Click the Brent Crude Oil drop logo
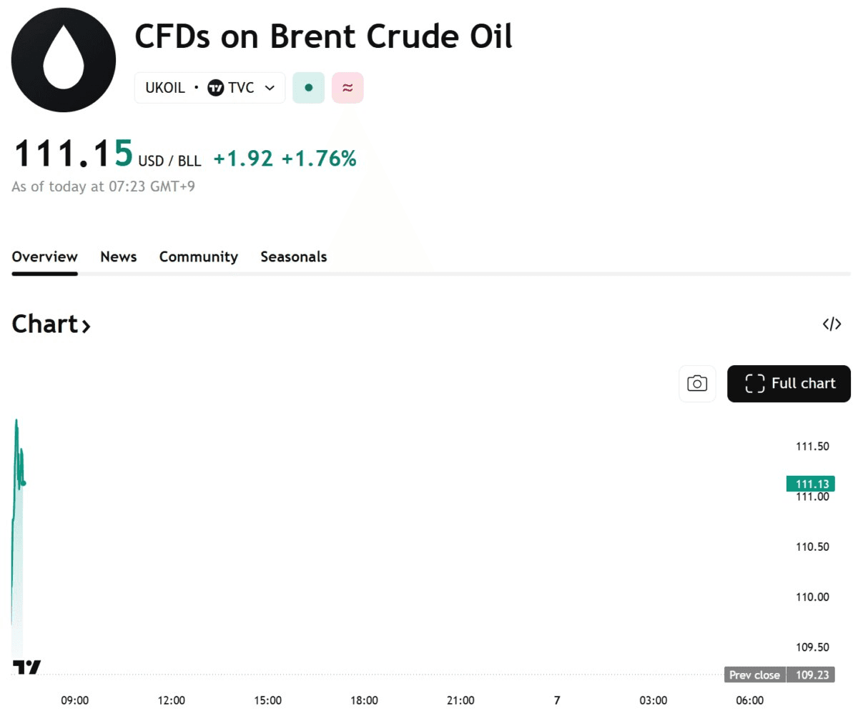 click(x=64, y=60)
